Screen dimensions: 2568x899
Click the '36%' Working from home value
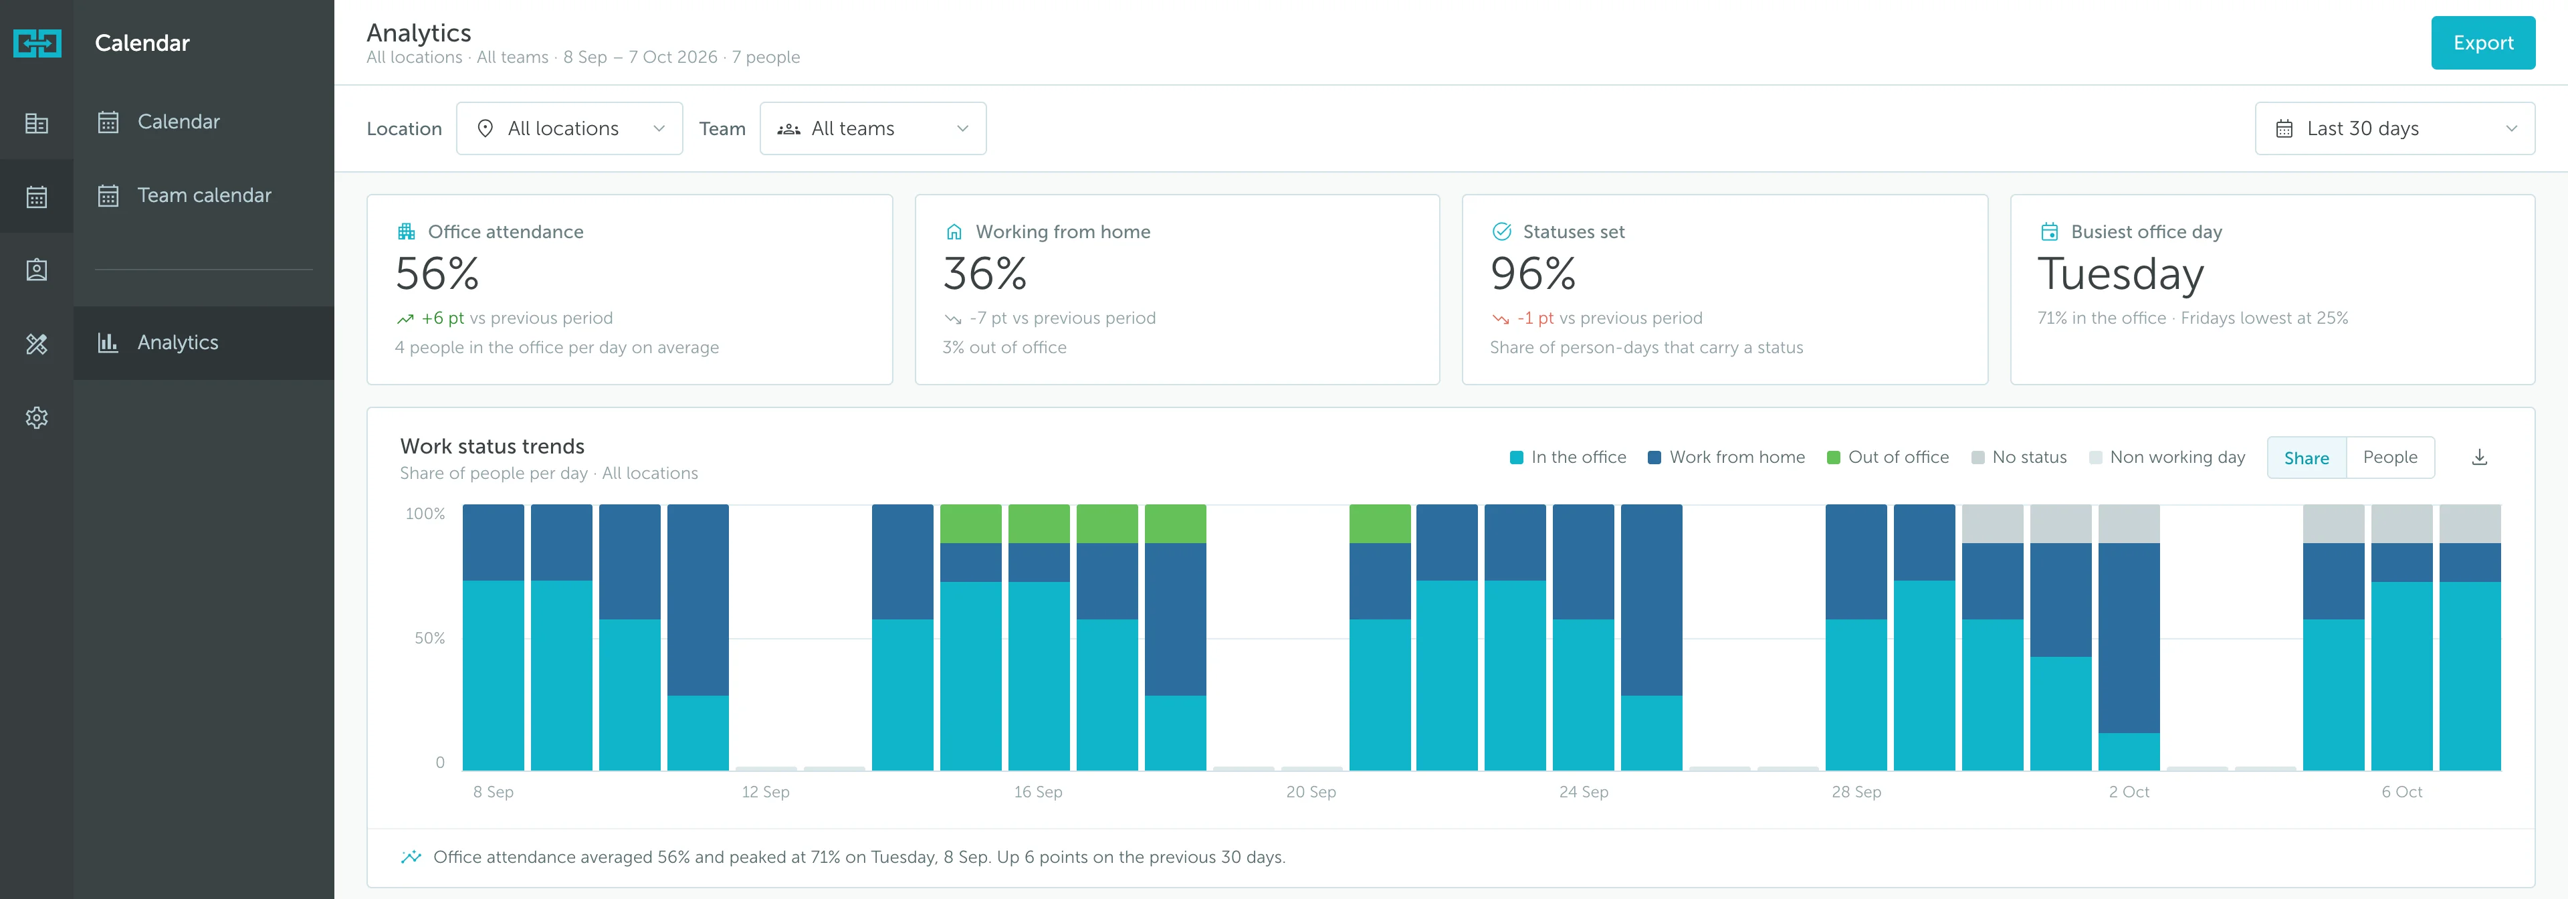coord(985,274)
